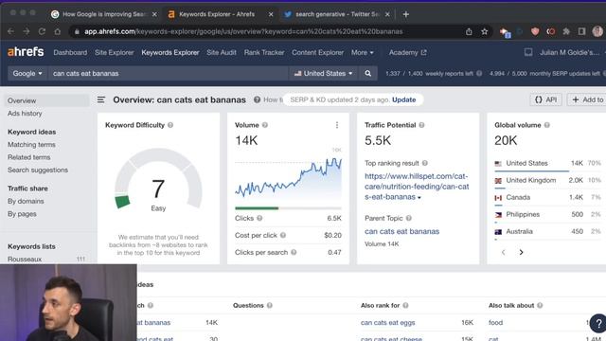Open the Academy external link
606x341 pixels.
coord(408,52)
